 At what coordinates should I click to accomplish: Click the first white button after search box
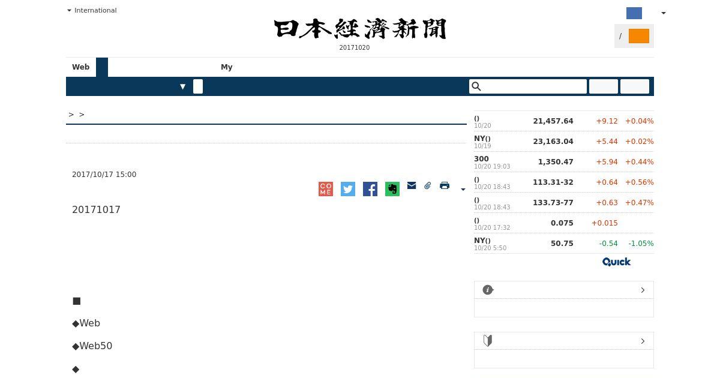coord(604,86)
